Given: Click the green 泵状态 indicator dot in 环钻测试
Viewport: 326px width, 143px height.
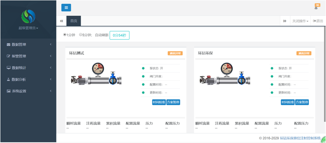Looking at the screenshot, I should click(x=143, y=68).
